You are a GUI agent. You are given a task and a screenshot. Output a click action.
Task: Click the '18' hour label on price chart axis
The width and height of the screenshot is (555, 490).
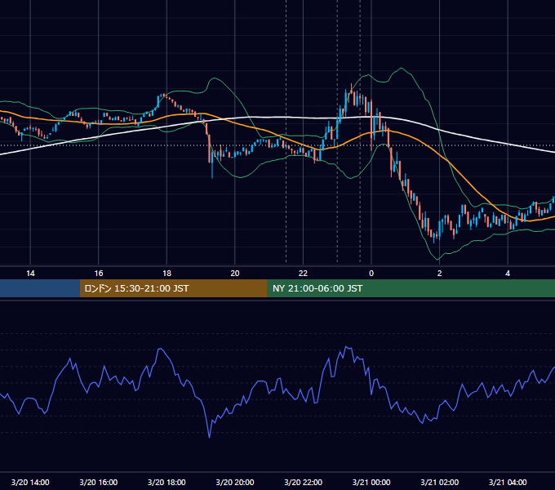coord(166,274)
